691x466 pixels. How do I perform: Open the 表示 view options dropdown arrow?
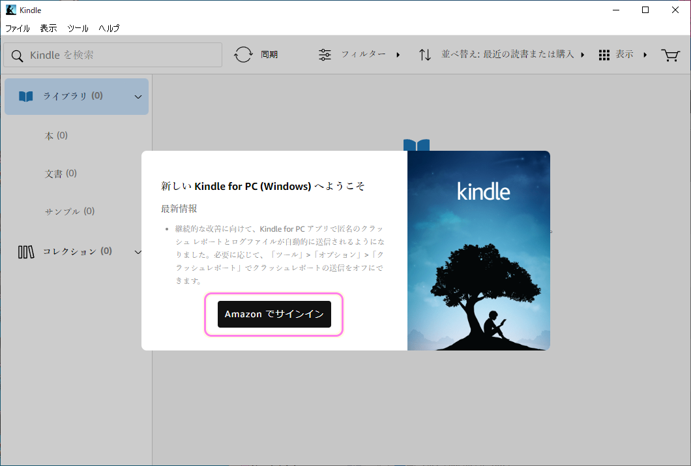click(x=645, y=55)
